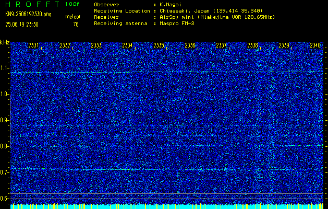328x209 pixels.
Task: Click the AirSpy mini receiver description
Action: point(217,17)
